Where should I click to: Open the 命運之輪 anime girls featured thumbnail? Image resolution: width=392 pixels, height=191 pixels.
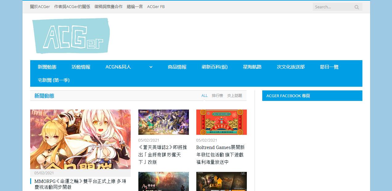tap(80, 139)
